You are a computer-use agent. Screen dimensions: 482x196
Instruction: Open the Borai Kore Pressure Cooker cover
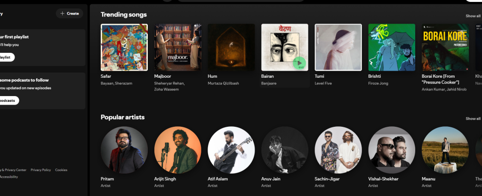[445, 48]
